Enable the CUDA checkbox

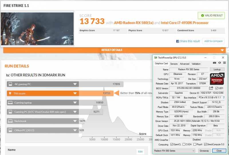184,144
